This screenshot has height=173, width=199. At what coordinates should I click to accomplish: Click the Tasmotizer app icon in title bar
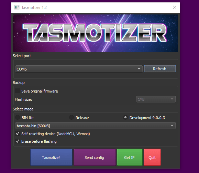pyautogui.click(x=16, y=7)
